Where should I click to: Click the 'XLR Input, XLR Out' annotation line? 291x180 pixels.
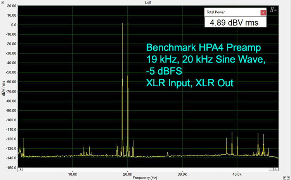click(x=189, y=82)
